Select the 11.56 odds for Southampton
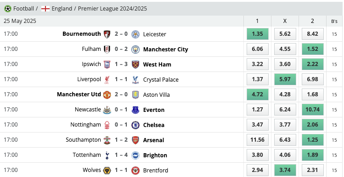This screenshot has height=177, width=344. tap(257, 140)
